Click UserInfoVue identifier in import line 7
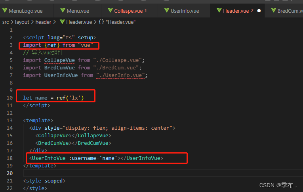Screen dimensions: 303x192 point(61,75)
